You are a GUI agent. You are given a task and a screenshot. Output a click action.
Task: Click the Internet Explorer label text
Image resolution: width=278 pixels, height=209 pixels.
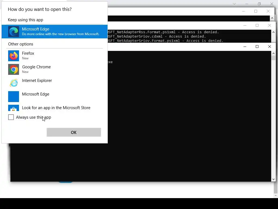(x=37, y=81)
